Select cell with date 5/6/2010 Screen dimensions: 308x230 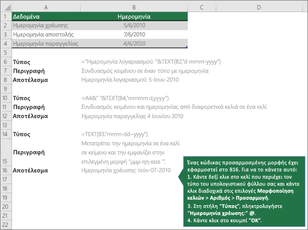point(134,25)
